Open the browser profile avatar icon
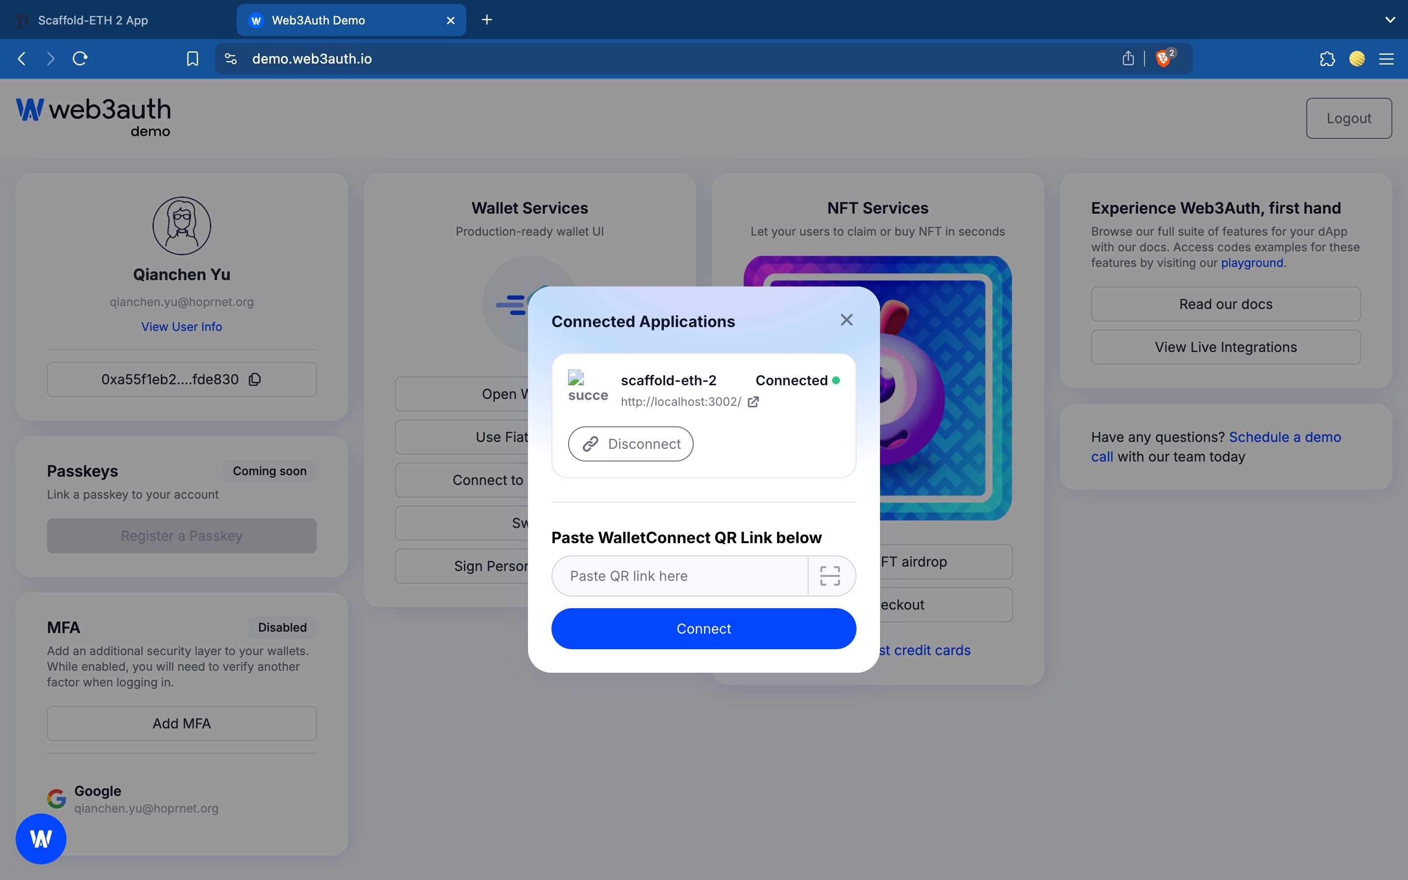The width and height of the screenshot is (1408, 880). click(1357, 59)
